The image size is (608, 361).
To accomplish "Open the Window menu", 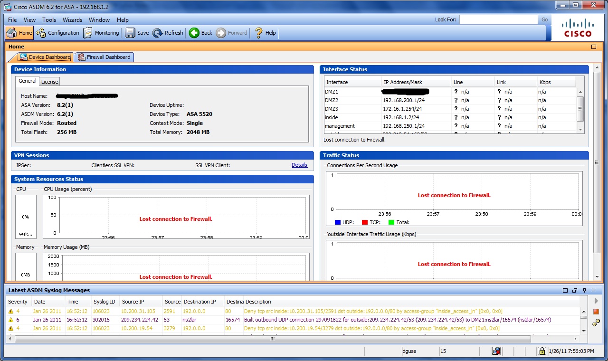I will pyautogui.click(x=99, y=20).
